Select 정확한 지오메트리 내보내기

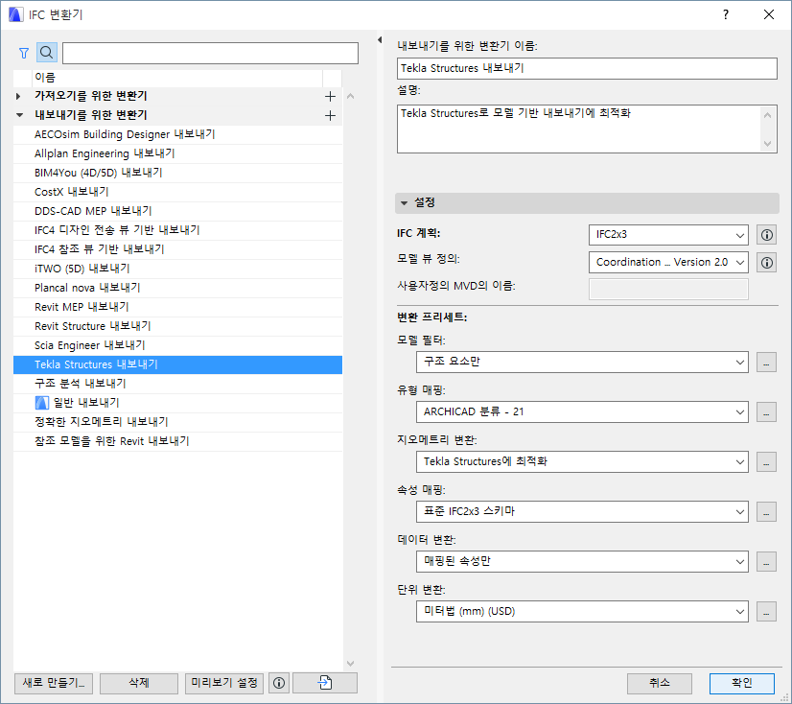coord(177,423)
